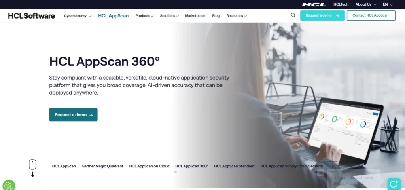Close the virtual assistant greeting bubble
This screenshot has width=405, height=190.
tap(320, 173)
